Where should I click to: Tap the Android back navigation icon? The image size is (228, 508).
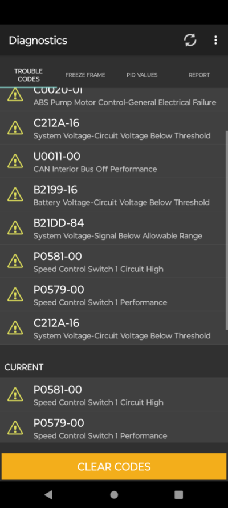pyautogui.click(x=48, y=494)
